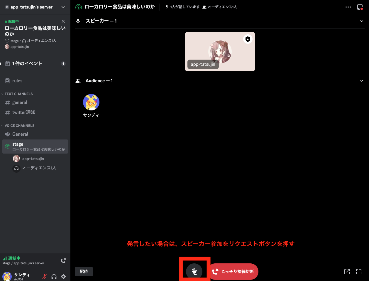
Task: Click the green 通話中 connection strength bars
Action: [x=5, y=258]
